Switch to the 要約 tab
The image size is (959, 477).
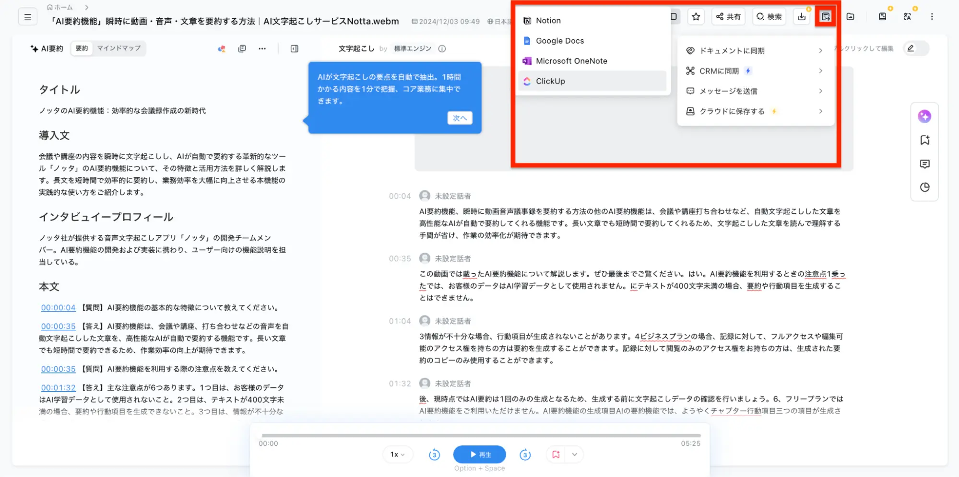[x=82, y=48]
